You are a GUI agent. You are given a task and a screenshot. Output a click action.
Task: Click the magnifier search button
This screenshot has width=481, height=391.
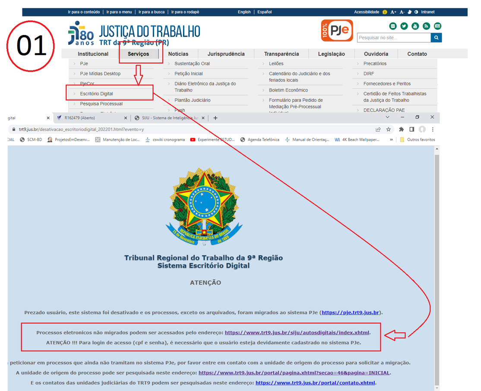pyautogui.click(x=436, y=38)
